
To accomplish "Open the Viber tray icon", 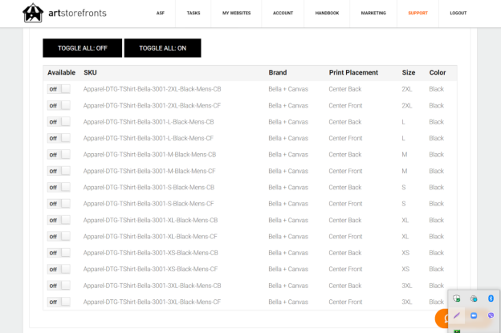I will tap(491, 315).
